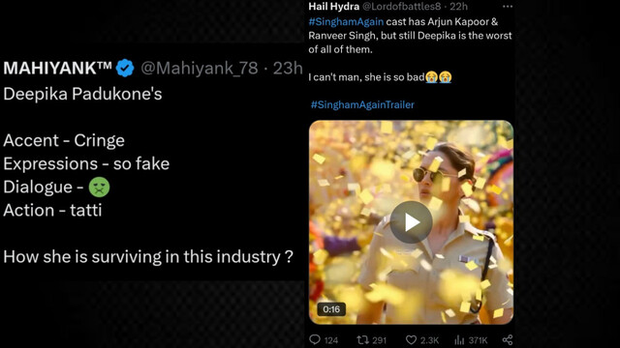Open the #SinghamAgainTrailer hashtag link
The width and height of the screenshot is (620, 348).
pyautogui.click(x=362, y=104)
